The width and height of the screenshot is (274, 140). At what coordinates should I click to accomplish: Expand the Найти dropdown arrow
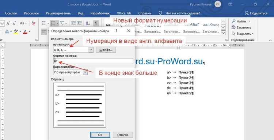(249, 21)
